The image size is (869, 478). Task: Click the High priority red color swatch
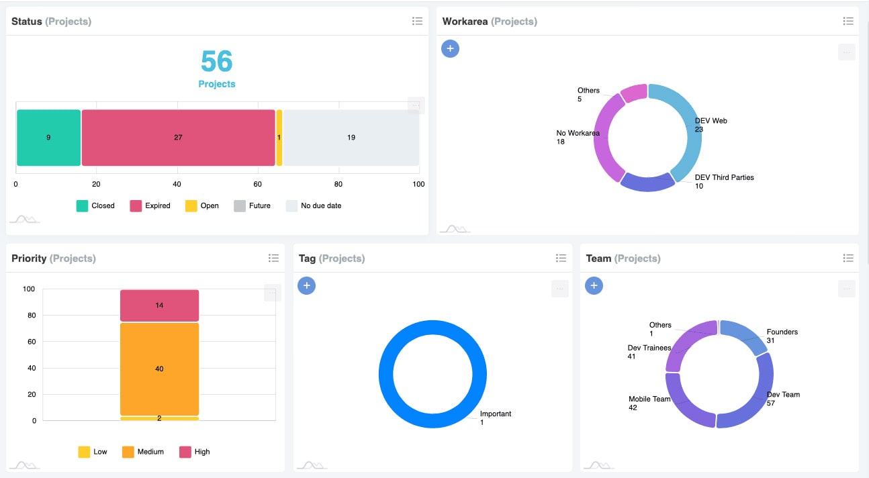tap(185, 452)
